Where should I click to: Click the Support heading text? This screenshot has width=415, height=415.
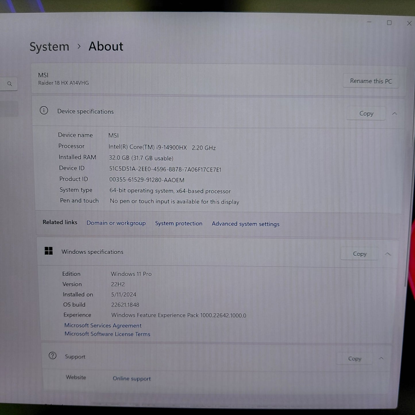tap(75, 357)
